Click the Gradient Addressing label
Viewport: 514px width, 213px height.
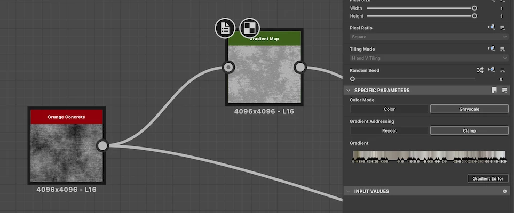pyautogui.click(x=371, y=121)
